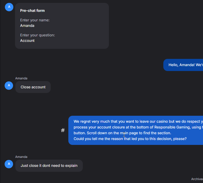Click the avatar beside "Just close it" message
Screen dimensions: 203x183
click(x=9, y=164)
